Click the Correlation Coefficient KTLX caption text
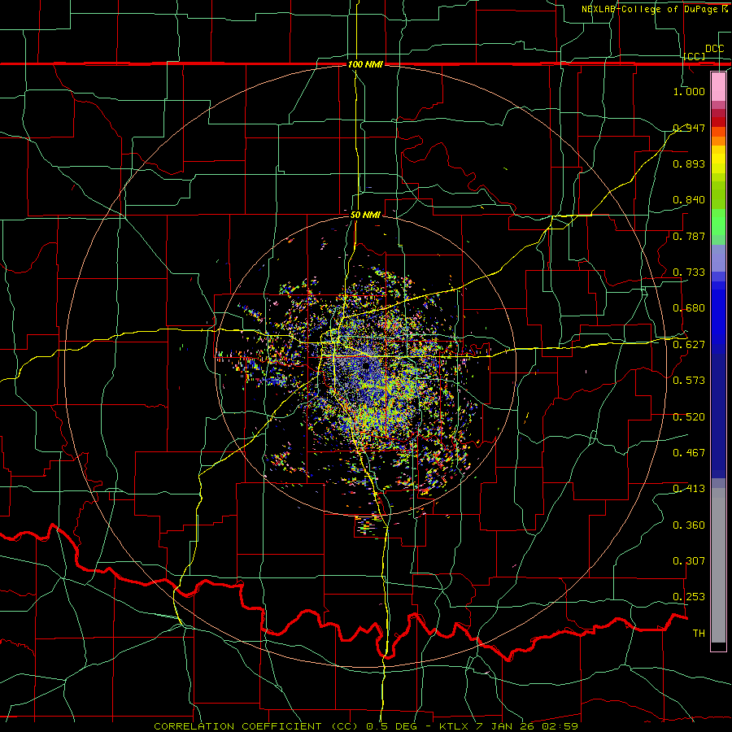This screenshot has width=732, height=732. [366, 726]
